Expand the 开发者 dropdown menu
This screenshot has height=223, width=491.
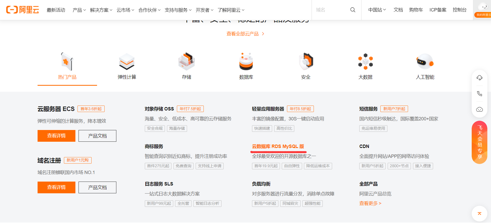tap(205, 10)
